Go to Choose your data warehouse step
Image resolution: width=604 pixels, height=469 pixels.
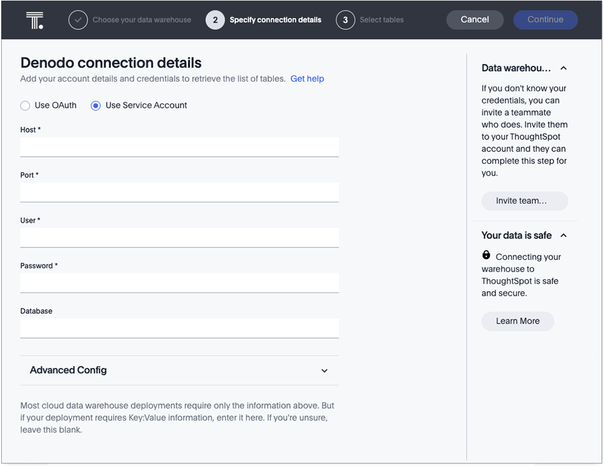142,20
